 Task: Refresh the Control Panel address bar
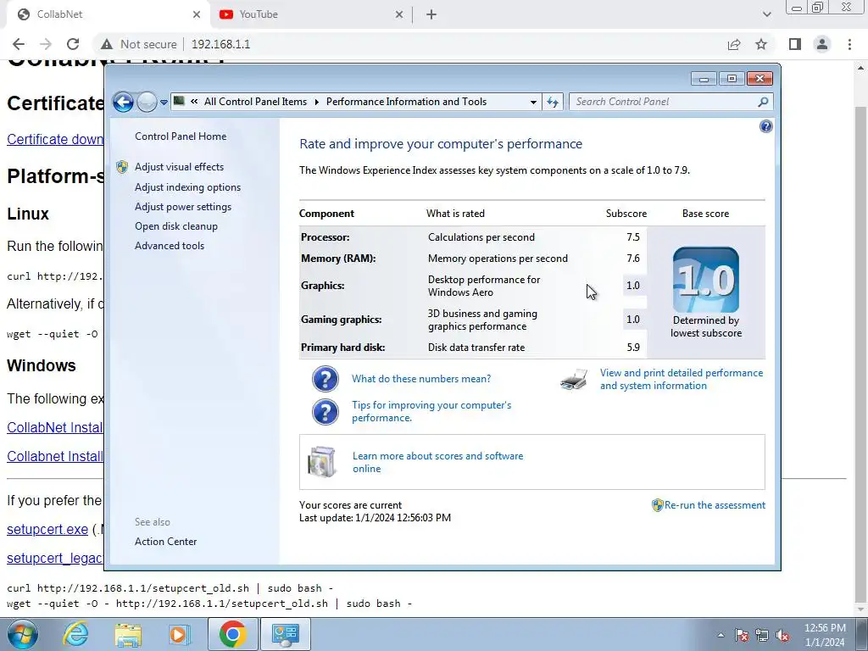tap(553, 102)
